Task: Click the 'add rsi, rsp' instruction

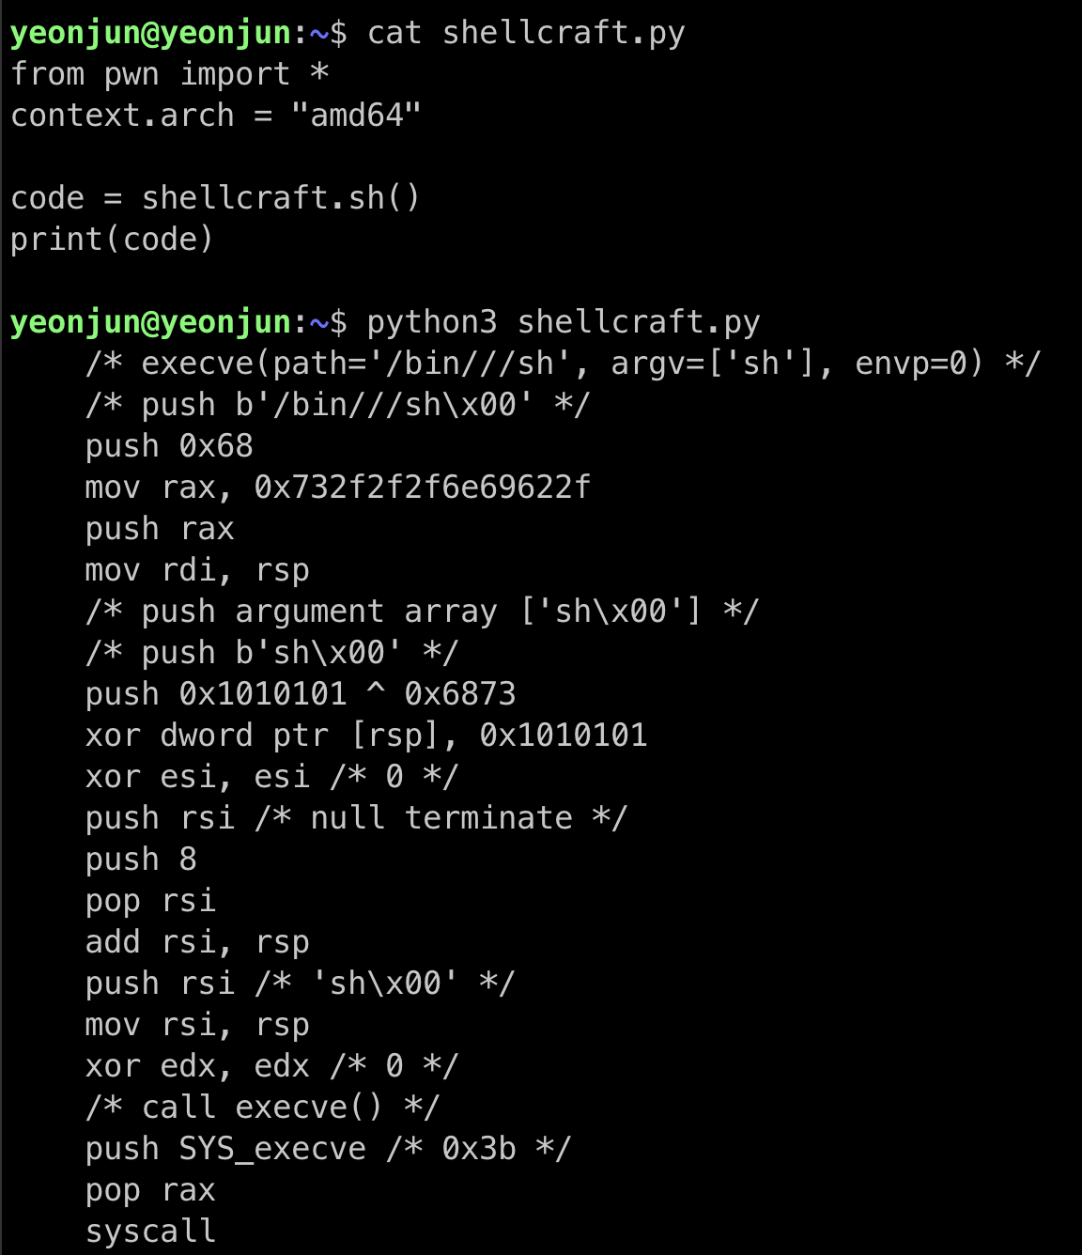Action: click(197, 942)
